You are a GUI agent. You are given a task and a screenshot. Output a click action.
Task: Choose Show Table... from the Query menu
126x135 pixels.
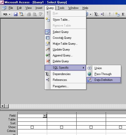tap(65, 20)
